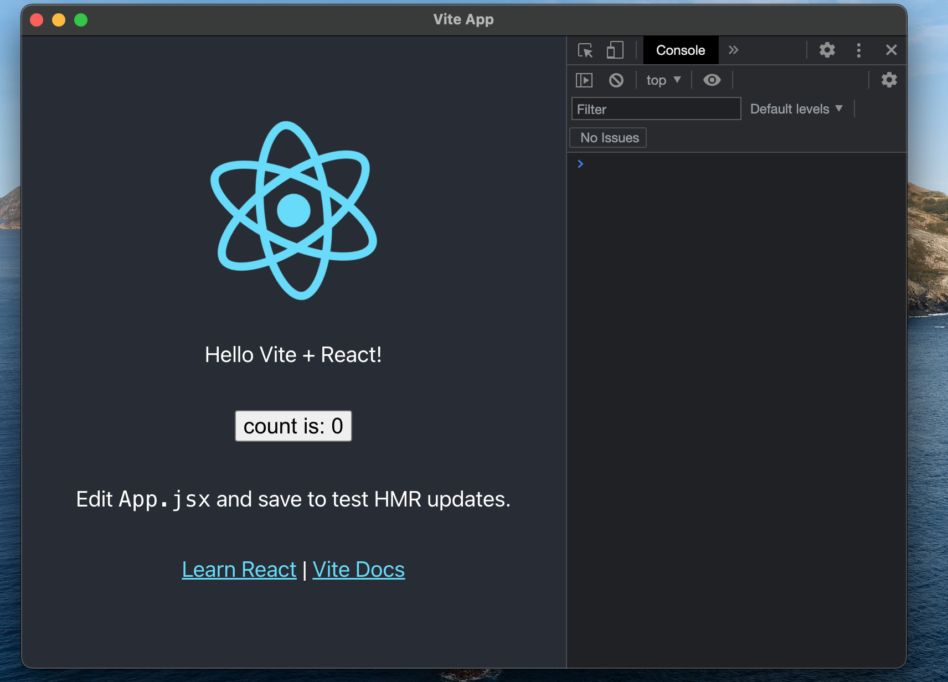Open the Learn React link

[239, 570]
